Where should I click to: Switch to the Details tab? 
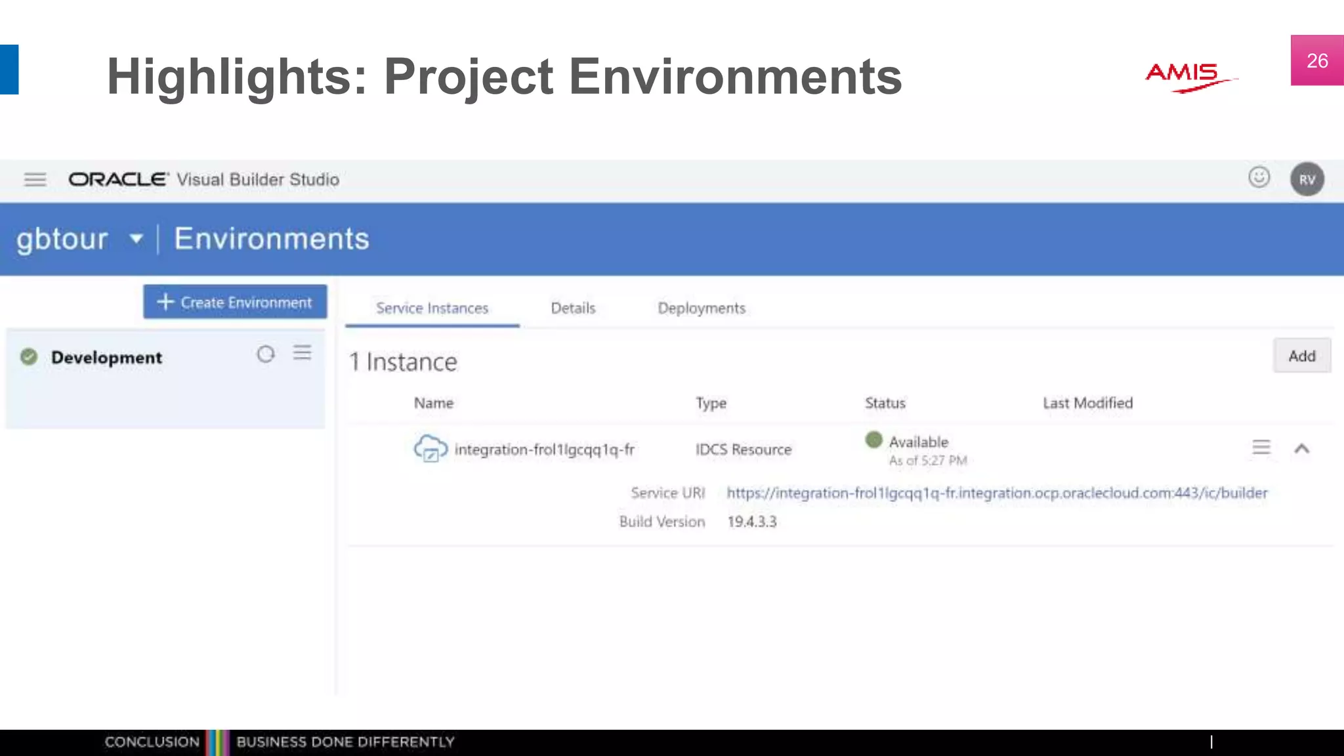tap(573, 308)
